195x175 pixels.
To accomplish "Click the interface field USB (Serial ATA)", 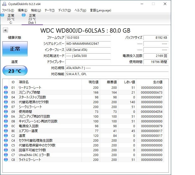I will (x=88, y=50).
